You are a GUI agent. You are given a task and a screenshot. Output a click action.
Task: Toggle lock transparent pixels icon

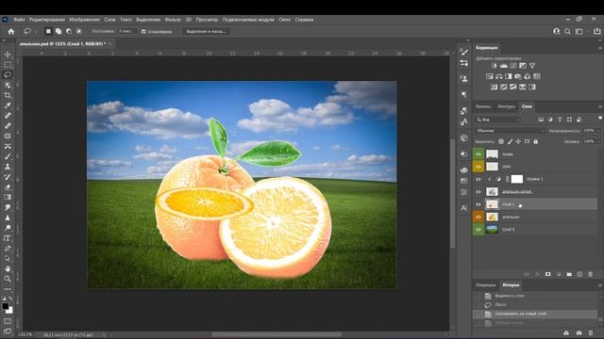(501, 141)
